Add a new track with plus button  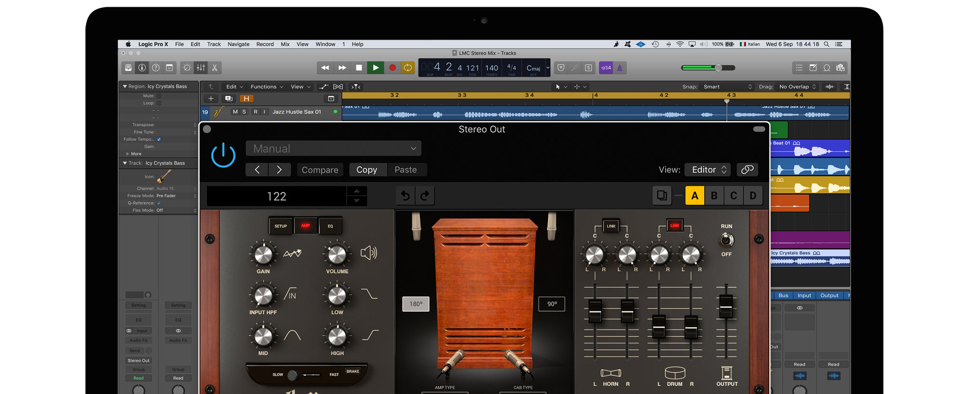tap(211, 98)
